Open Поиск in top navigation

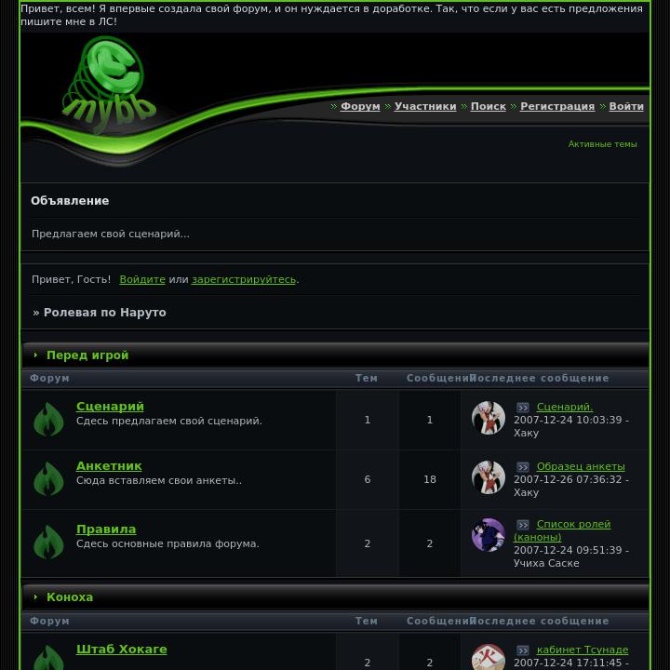click(488, 106)
